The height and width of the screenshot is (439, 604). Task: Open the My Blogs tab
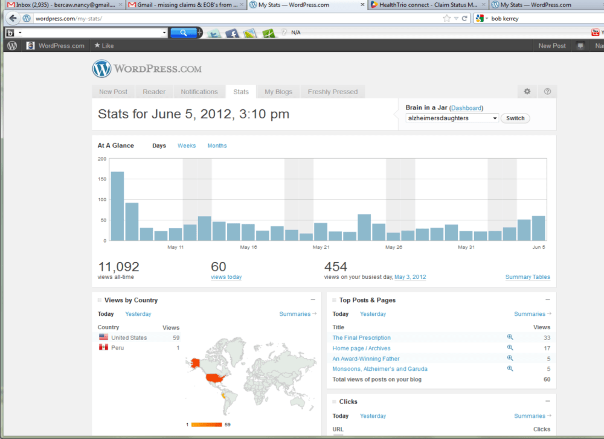pos(278,92)
